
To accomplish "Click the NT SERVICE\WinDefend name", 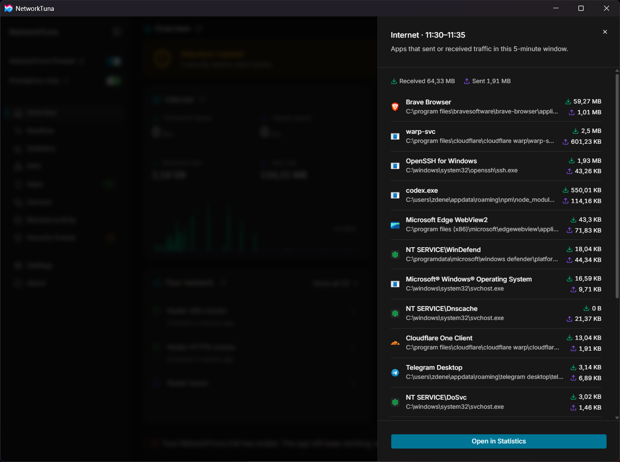I will coord(443,250).
